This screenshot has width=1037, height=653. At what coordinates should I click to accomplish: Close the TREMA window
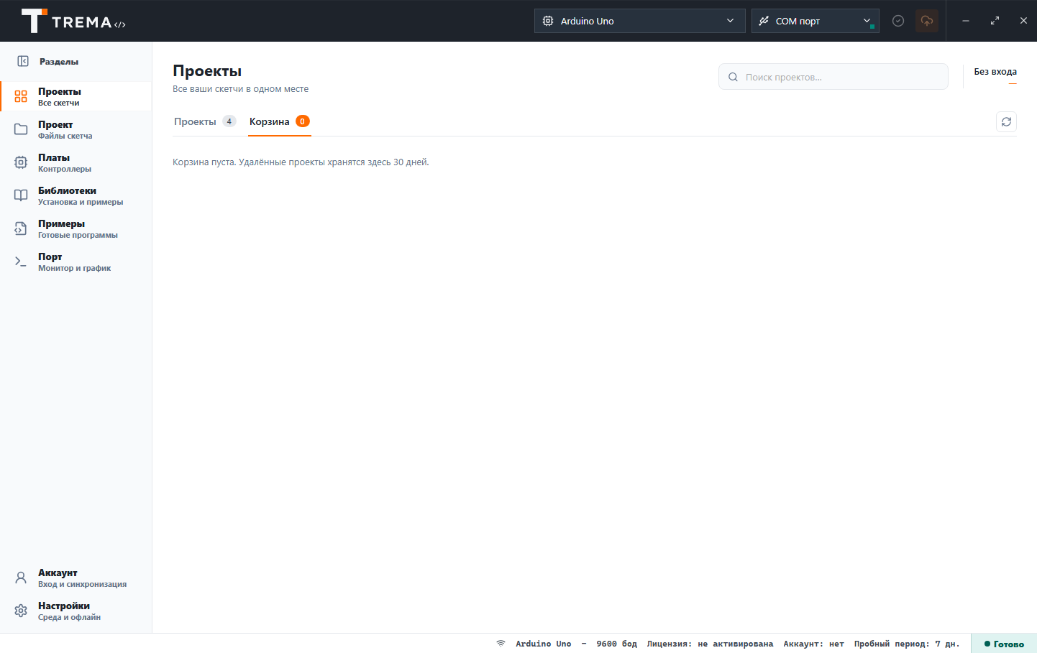(x=1023, y=21)
